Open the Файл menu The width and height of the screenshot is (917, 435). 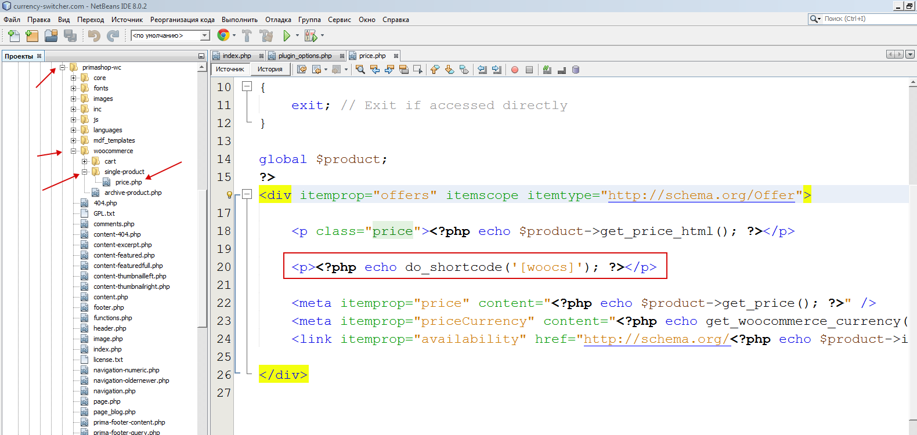[12, 20]
